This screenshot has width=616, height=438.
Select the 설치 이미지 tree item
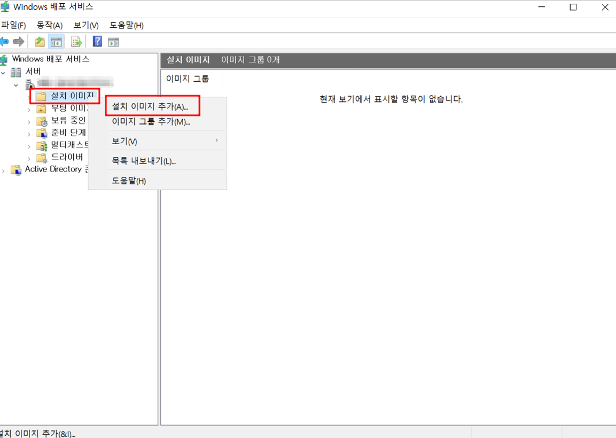[72, 96]
